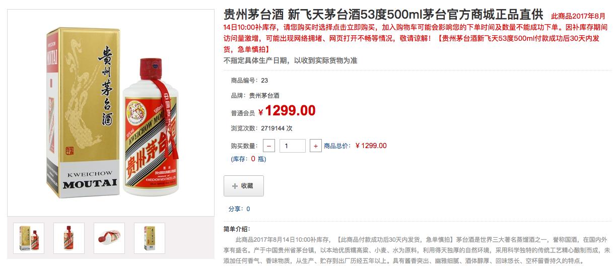Decrease purchase quantity with minus button
Viewport: 616px width, 268px height.
pos(268,146)
